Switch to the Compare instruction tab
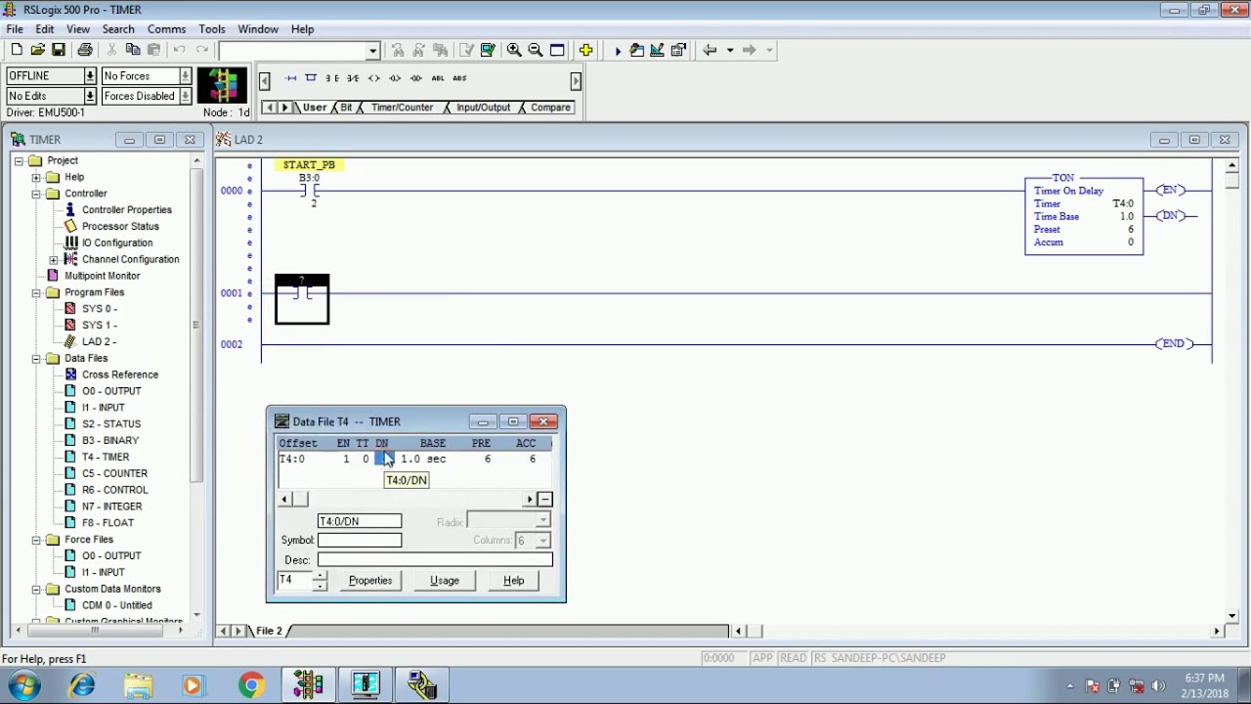The width and height of the screenshot is (1251, 704). (550, 108)
